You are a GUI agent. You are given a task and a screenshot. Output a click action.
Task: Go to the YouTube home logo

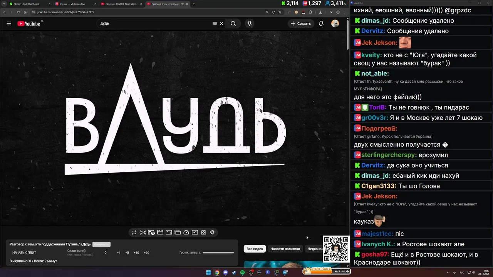[x=29, y=23]
